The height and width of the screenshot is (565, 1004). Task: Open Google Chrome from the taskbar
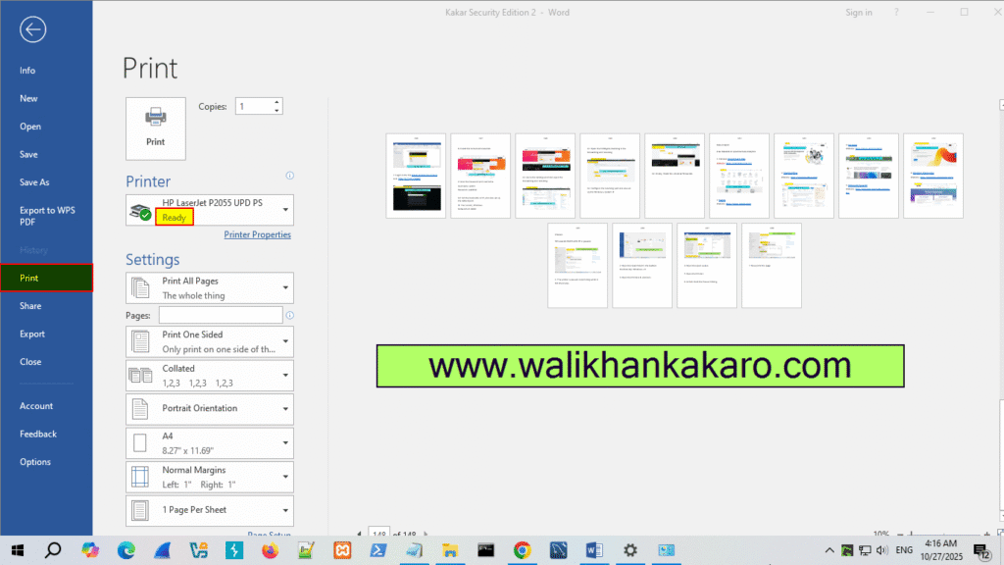point(522,551)
